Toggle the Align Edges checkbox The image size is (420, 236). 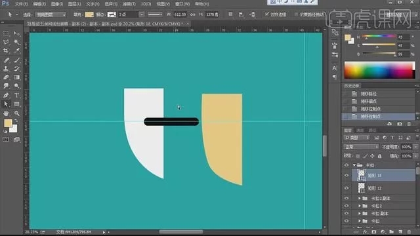(267, 14)
